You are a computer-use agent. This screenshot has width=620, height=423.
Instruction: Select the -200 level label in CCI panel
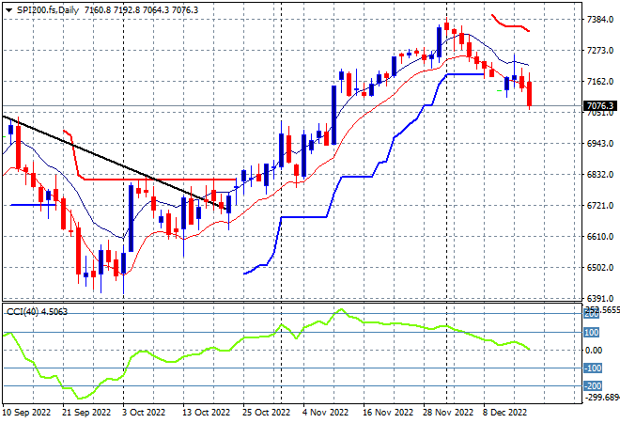[593, 385]
